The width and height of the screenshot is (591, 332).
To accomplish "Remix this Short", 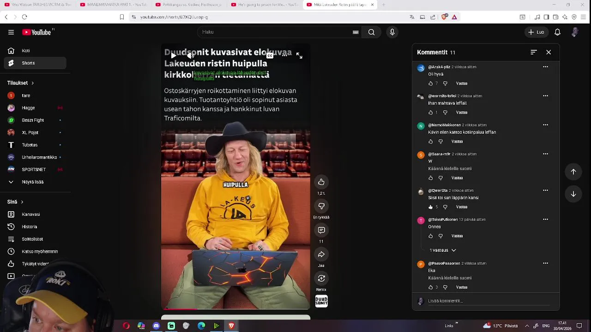I will click(321, 279).
